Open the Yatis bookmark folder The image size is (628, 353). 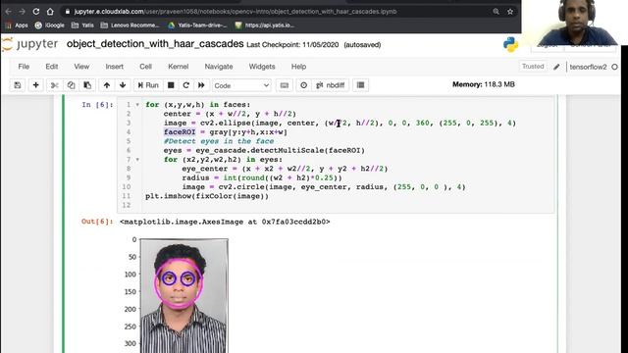(x=82, y=25)
